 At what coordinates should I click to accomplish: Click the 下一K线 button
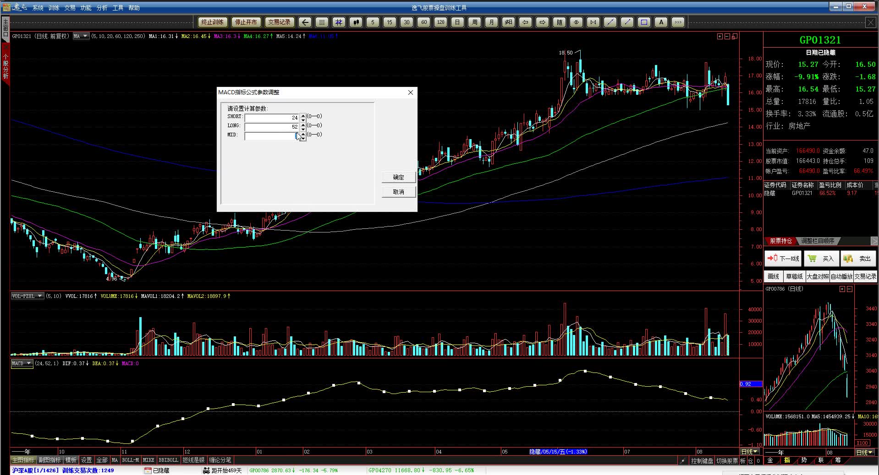tap(783, 259)
